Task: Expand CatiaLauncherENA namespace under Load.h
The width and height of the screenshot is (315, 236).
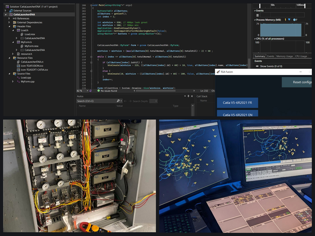Action: [x=16, y=38]
